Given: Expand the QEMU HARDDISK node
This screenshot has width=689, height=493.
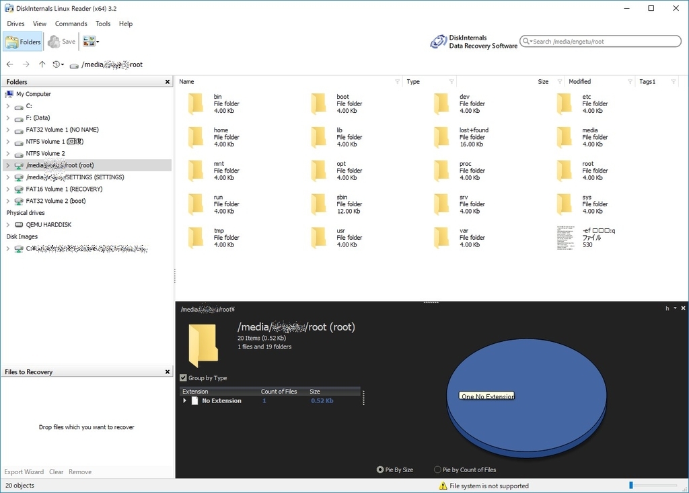Looking at the screenshot, I should (x=8, y=224).
